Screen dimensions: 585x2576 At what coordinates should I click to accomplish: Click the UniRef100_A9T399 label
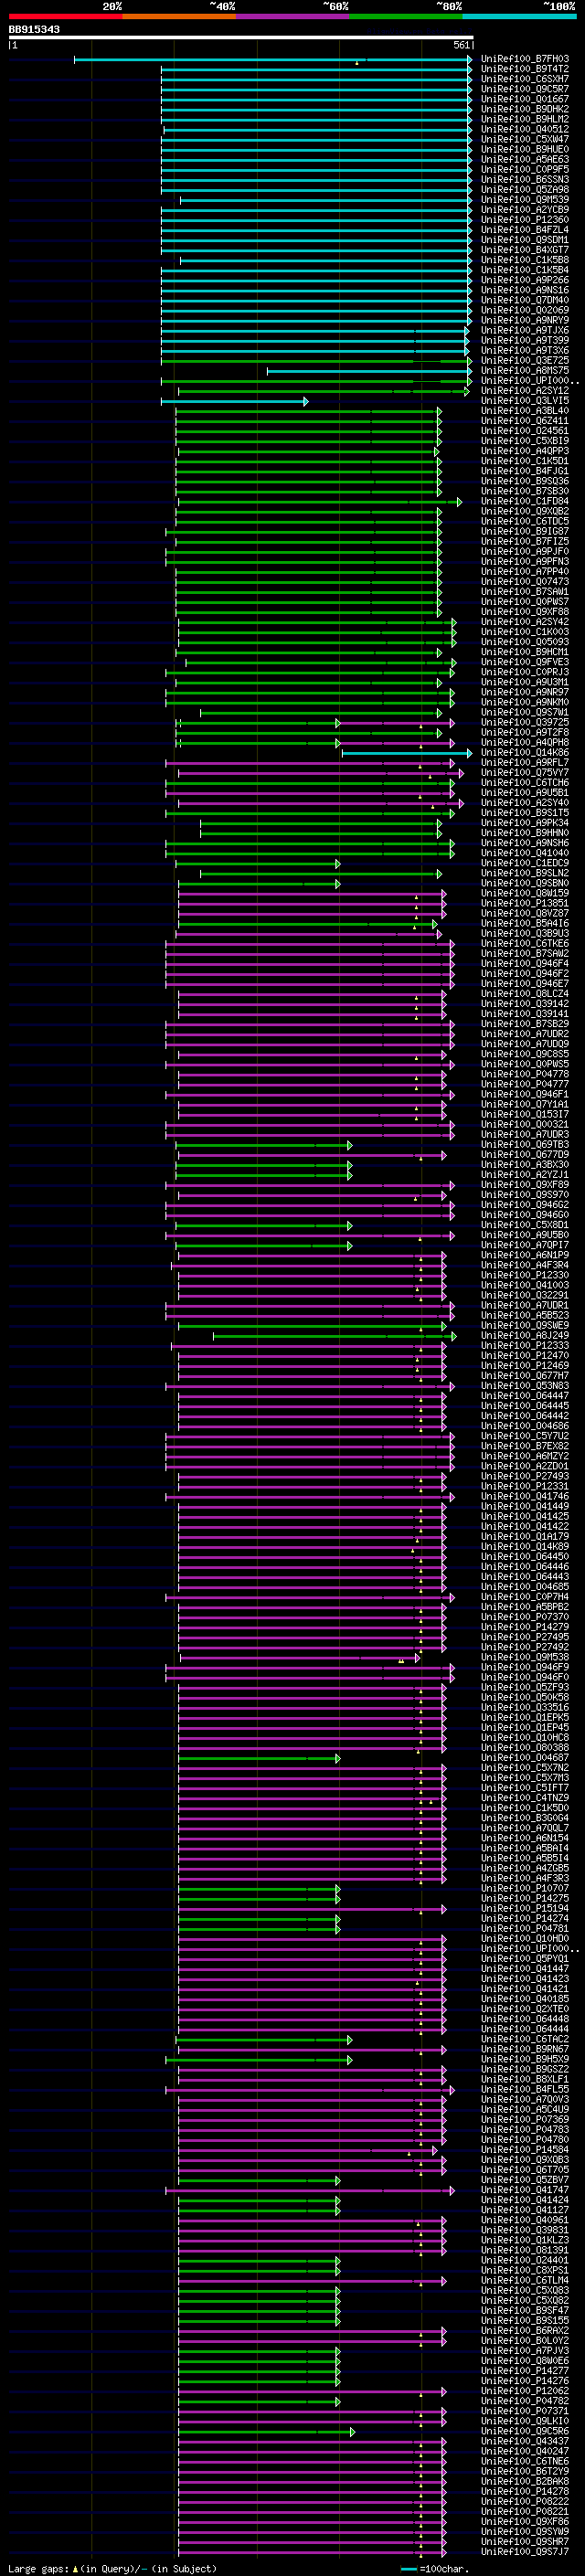coord(524,340)
